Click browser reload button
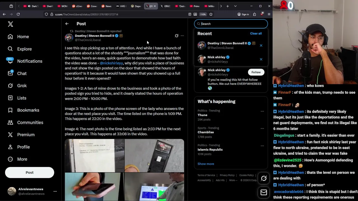The image size is (358, 201). 18,14
